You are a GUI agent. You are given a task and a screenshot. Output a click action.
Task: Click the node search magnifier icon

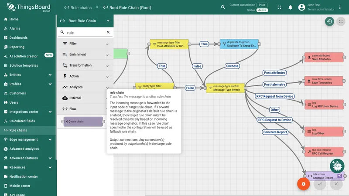pyautogui.click(x=62, y=32)
